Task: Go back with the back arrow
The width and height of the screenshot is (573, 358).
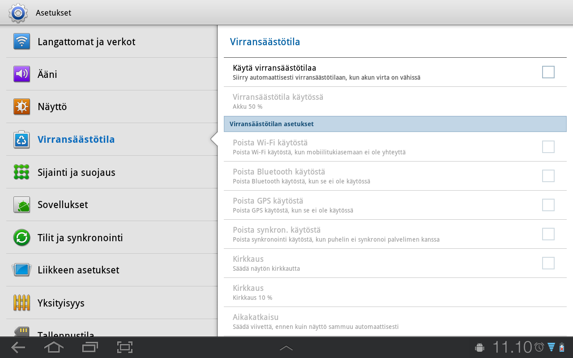Action: [x=18, y=347]
